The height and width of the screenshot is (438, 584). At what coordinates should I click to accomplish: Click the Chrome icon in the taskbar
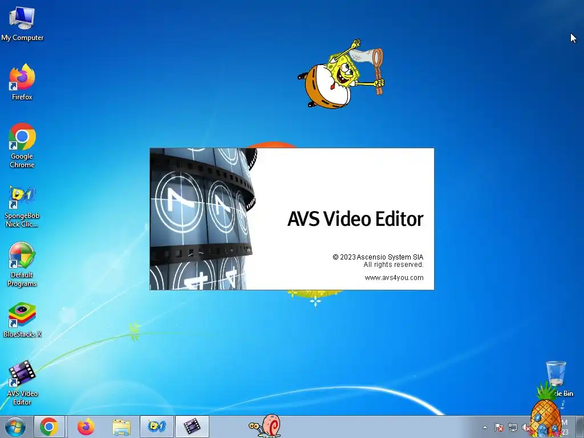click(49, 427)
